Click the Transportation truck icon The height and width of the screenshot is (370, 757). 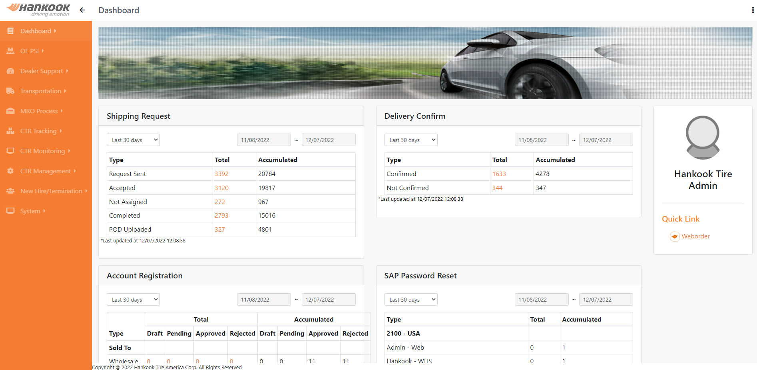coord(10,91)
